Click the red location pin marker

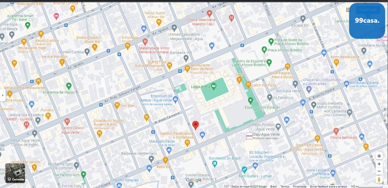(x=195, y=125)
